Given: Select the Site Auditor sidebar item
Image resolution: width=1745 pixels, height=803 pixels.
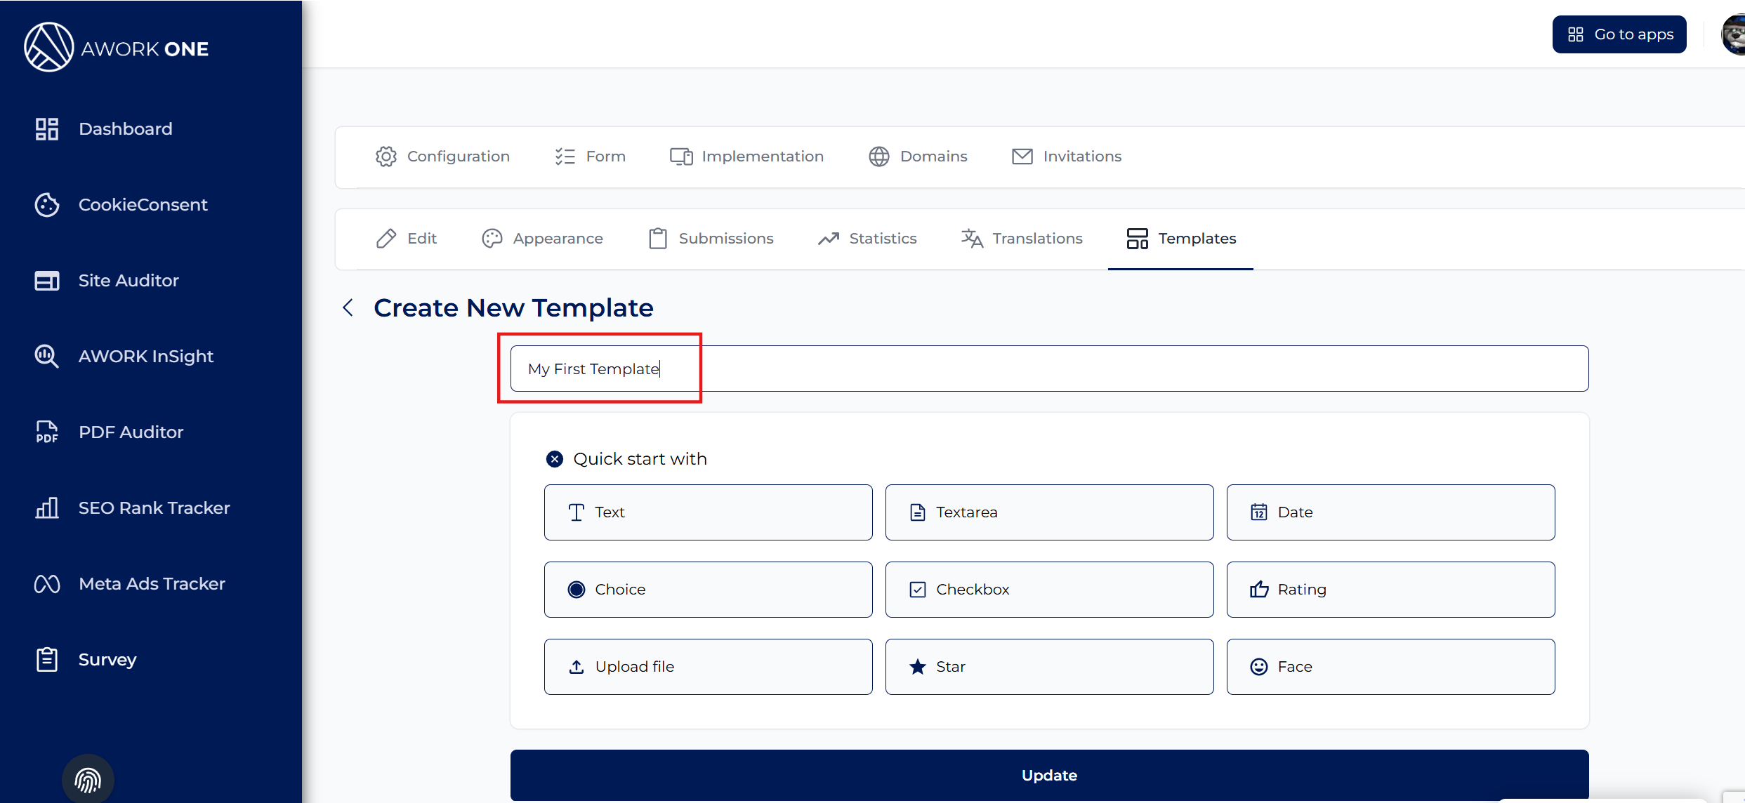Looking at the screenshot, I should point(129,281).
